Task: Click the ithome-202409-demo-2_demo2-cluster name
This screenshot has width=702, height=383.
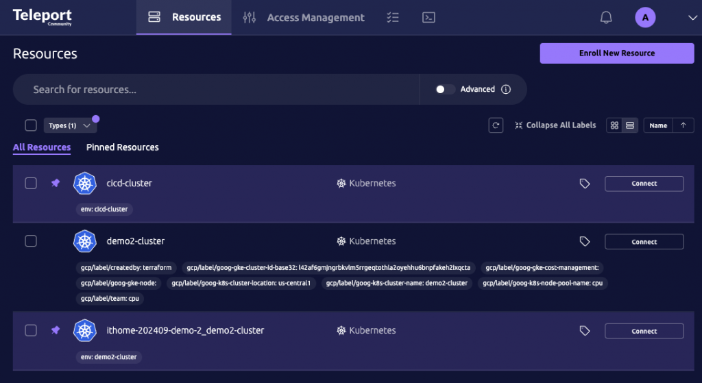Action: (185, 330)
